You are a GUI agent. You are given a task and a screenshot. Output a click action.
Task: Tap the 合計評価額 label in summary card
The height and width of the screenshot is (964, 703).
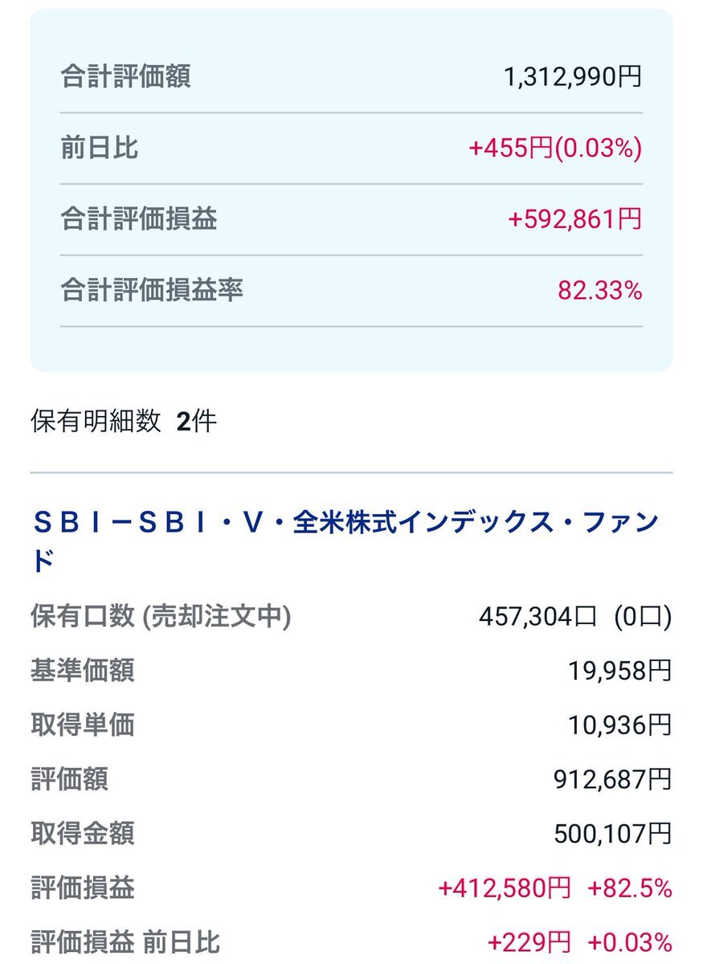pyautogui.click(x=125, y=77)
